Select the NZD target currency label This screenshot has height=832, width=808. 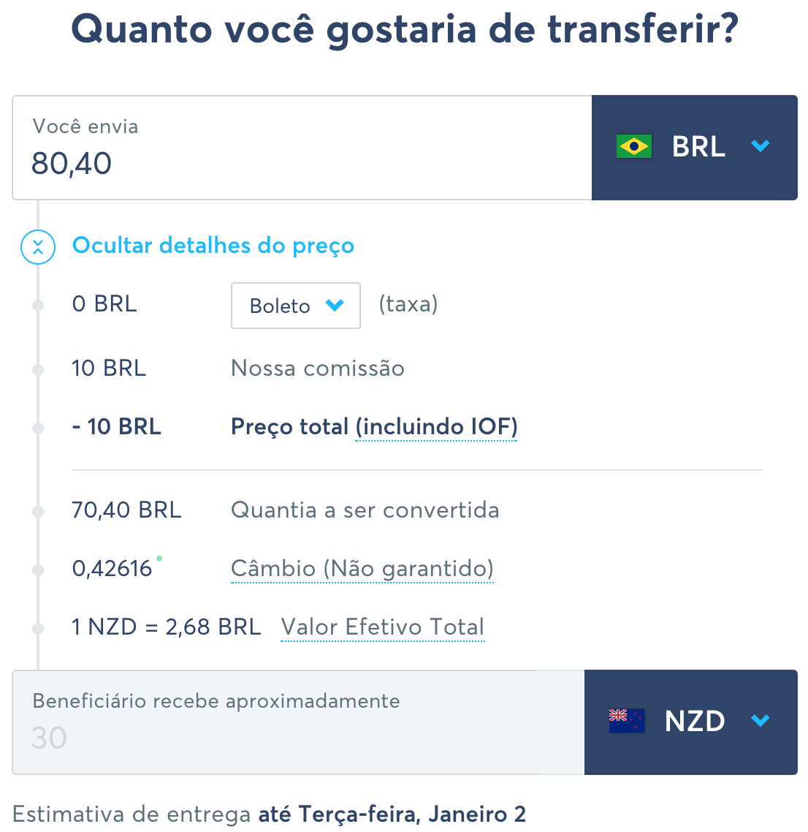(x=695, y=722)
